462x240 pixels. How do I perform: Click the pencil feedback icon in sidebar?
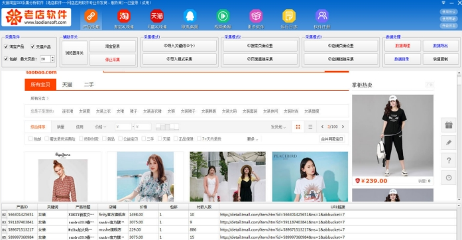point(449,143)
